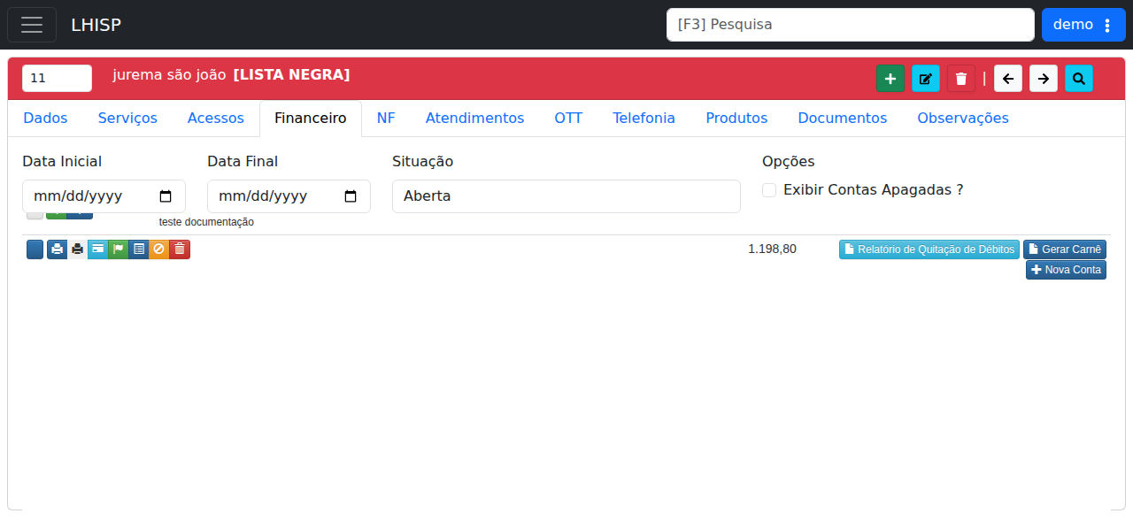
Task: Click the cyan edit client pencil button
Action: 926,79
